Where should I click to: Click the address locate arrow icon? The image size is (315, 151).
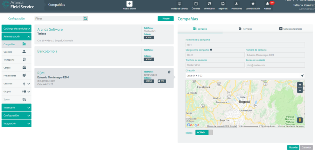(302, 75)
